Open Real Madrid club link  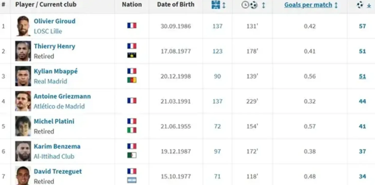pyautogui.click(x=50, y=81)
